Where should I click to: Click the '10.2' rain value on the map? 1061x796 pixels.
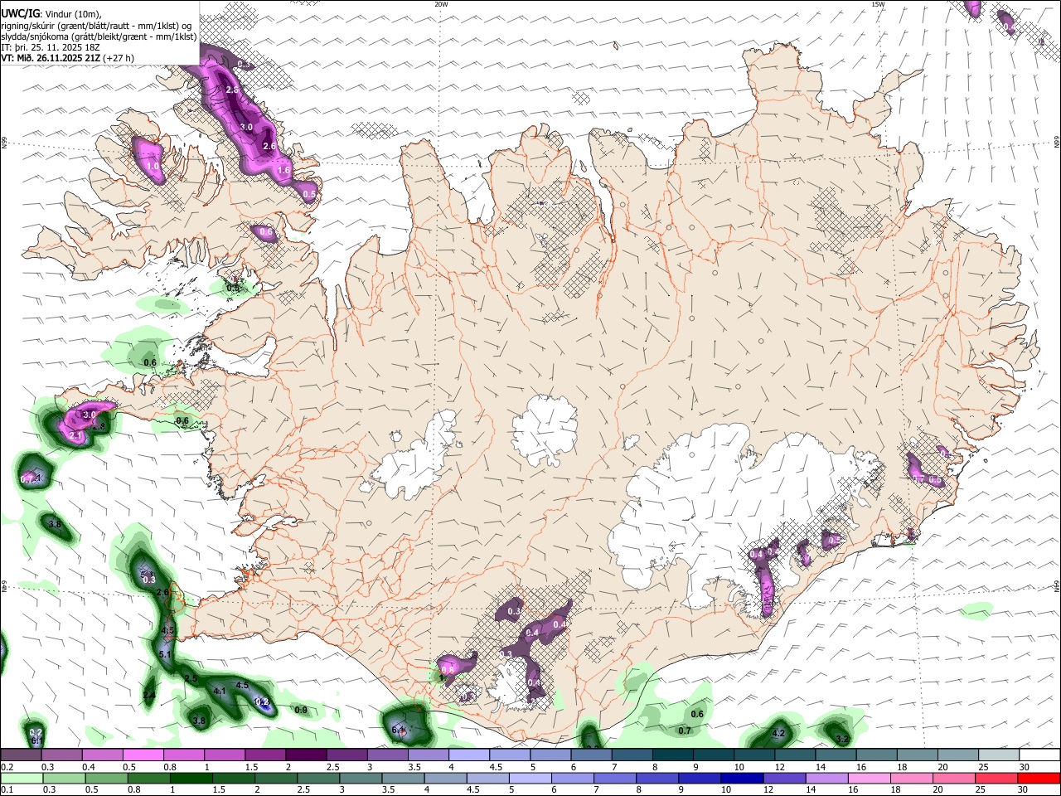tap(262, 701)
